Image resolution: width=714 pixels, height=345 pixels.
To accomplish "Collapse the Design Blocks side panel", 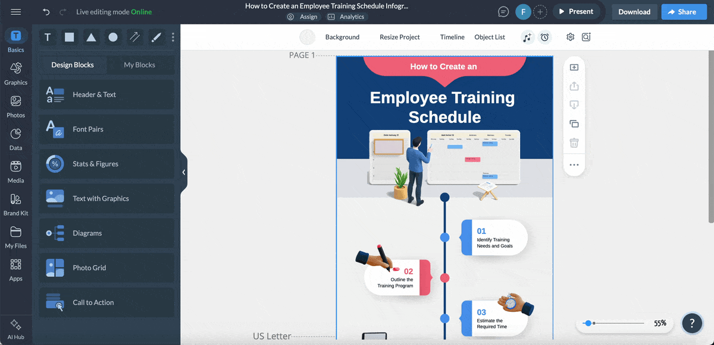I will pos(184,172).
